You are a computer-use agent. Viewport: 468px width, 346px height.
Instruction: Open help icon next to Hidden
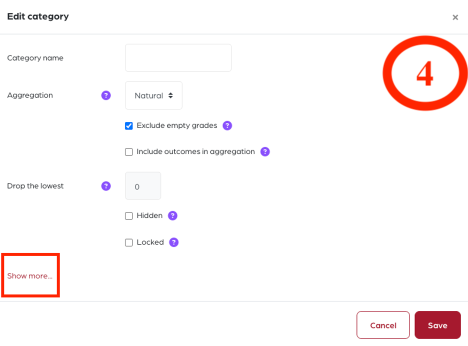click(172, 215)
